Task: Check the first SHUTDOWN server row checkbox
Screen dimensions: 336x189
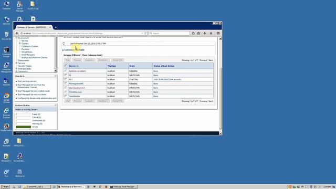Action: [66, 75]
